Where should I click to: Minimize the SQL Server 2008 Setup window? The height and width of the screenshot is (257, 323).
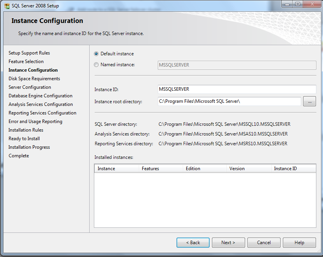[288, 4]
